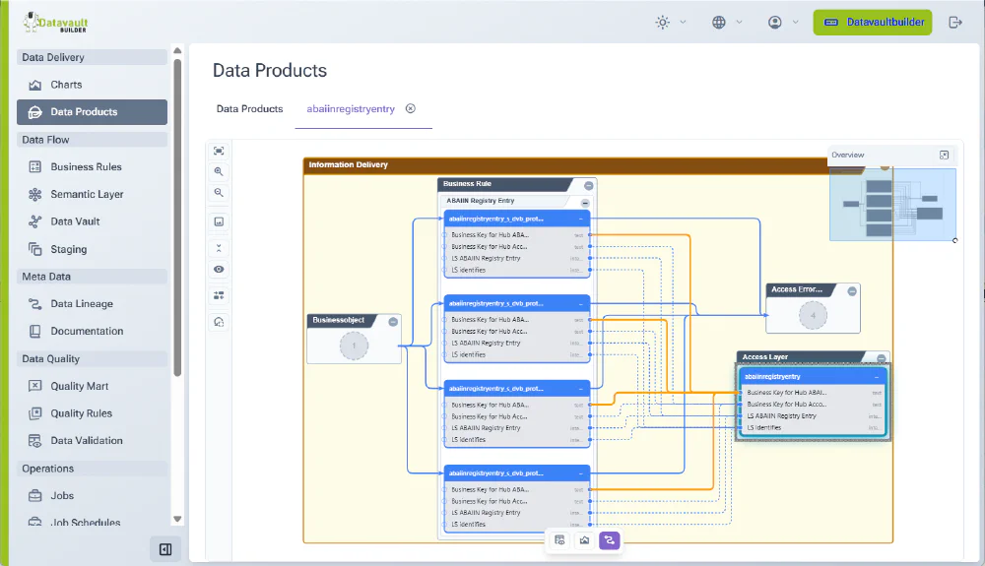This screenshot has width=985, height=566.
Task: Click the Data Quality section header
Action: click(92, 359)
